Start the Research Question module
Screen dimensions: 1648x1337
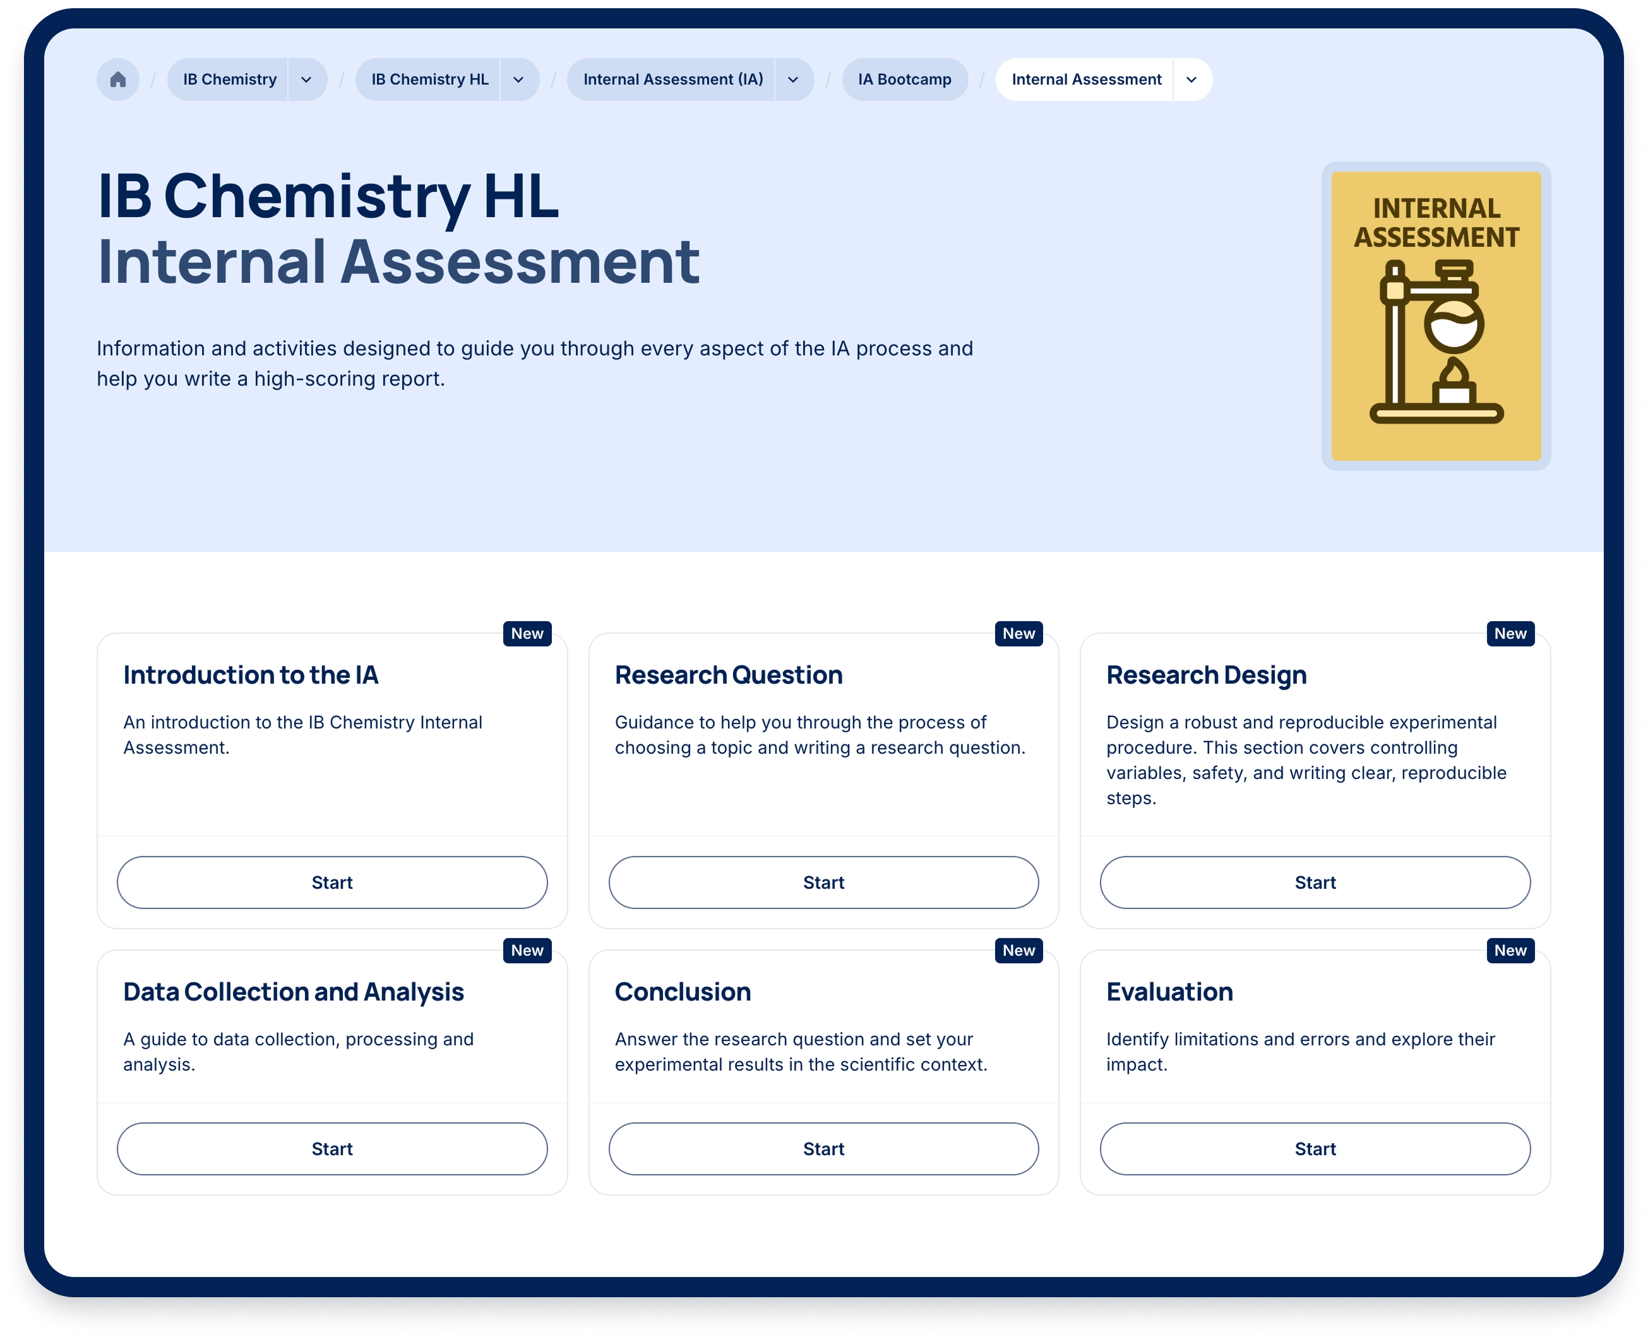(823, 882)
